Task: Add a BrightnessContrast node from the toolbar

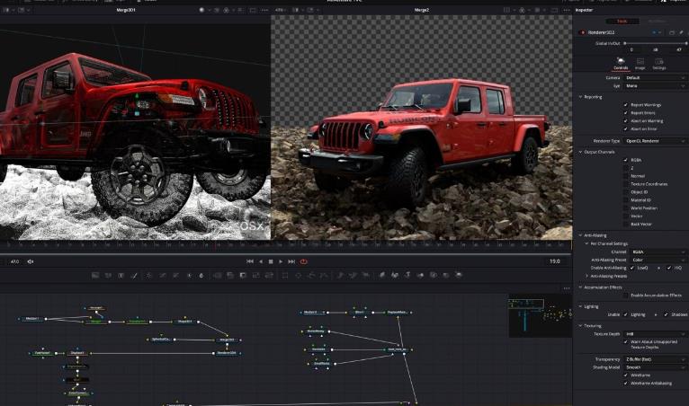Action: (x=190, y=275)
